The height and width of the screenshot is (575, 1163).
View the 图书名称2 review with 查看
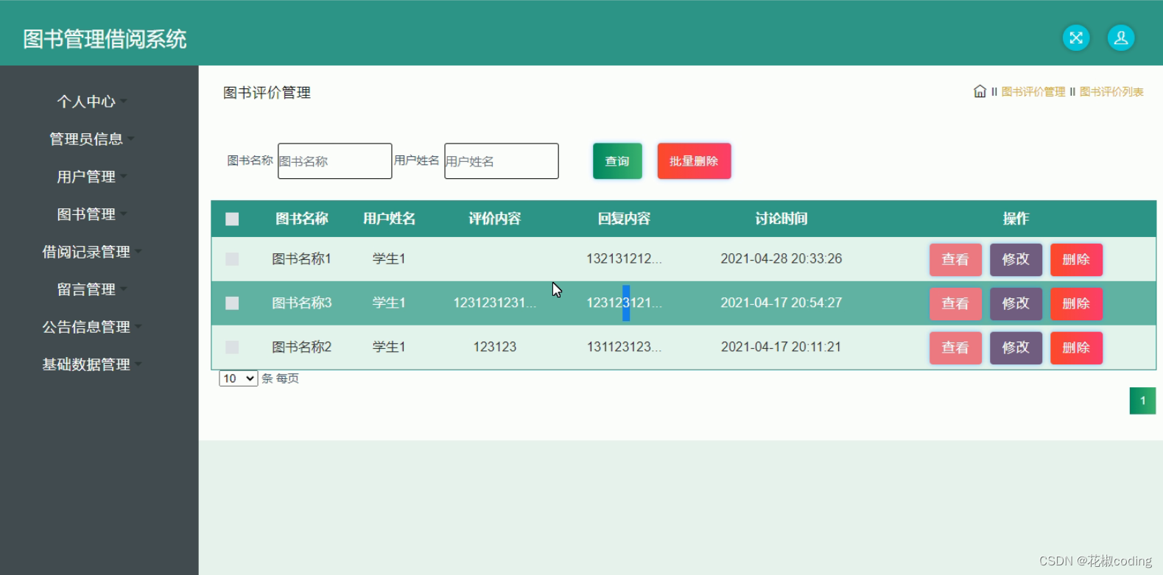coord(955,348)
